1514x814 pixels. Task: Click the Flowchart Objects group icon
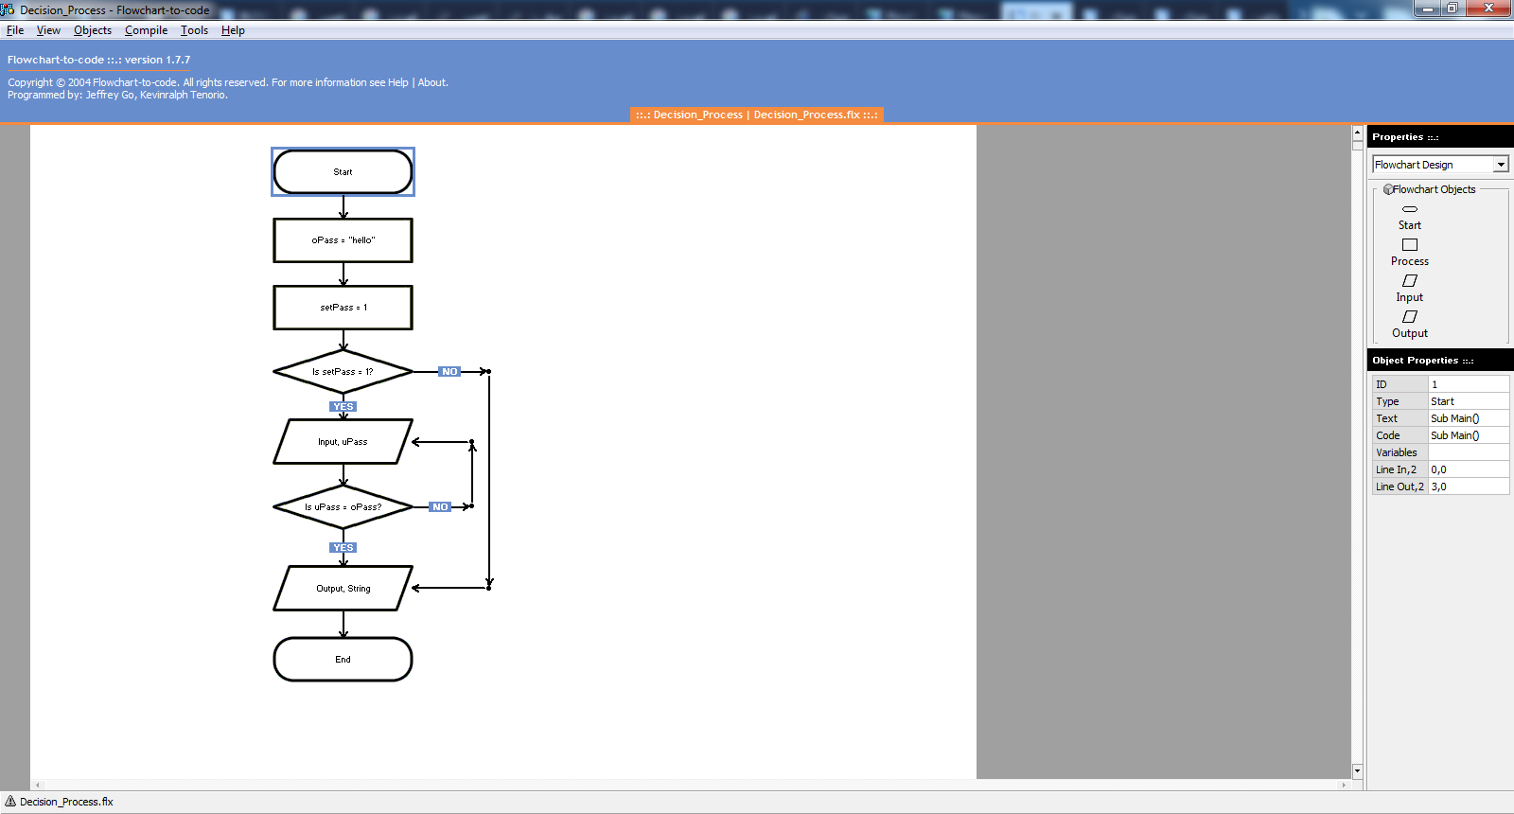[1388, 189]
